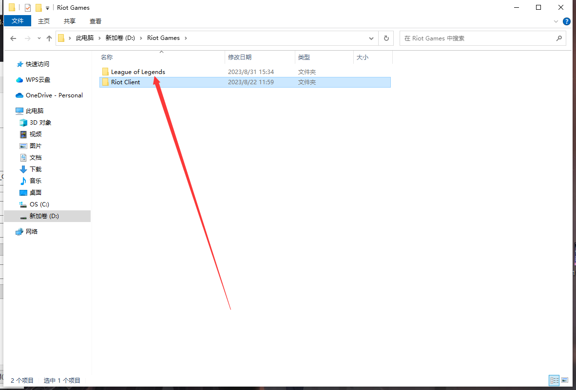Image resolution: width=576 pixels, height=390 pixels.
Task: Sort by the 修改日期 column header
Action: (239, 57)
